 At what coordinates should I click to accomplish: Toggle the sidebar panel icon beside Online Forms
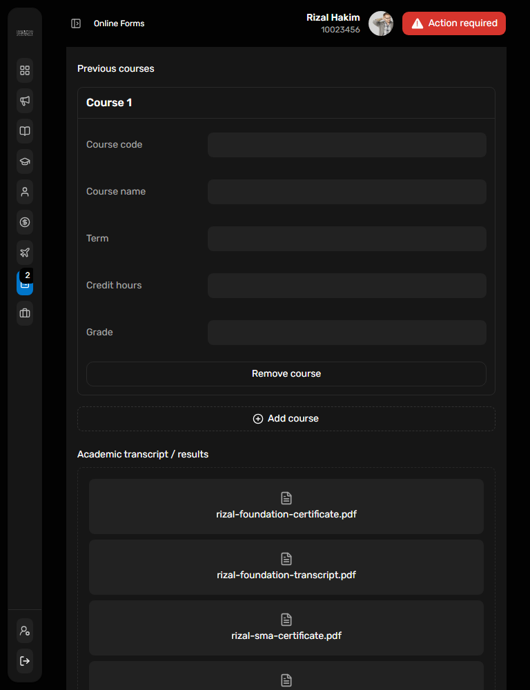coord(76,23)
